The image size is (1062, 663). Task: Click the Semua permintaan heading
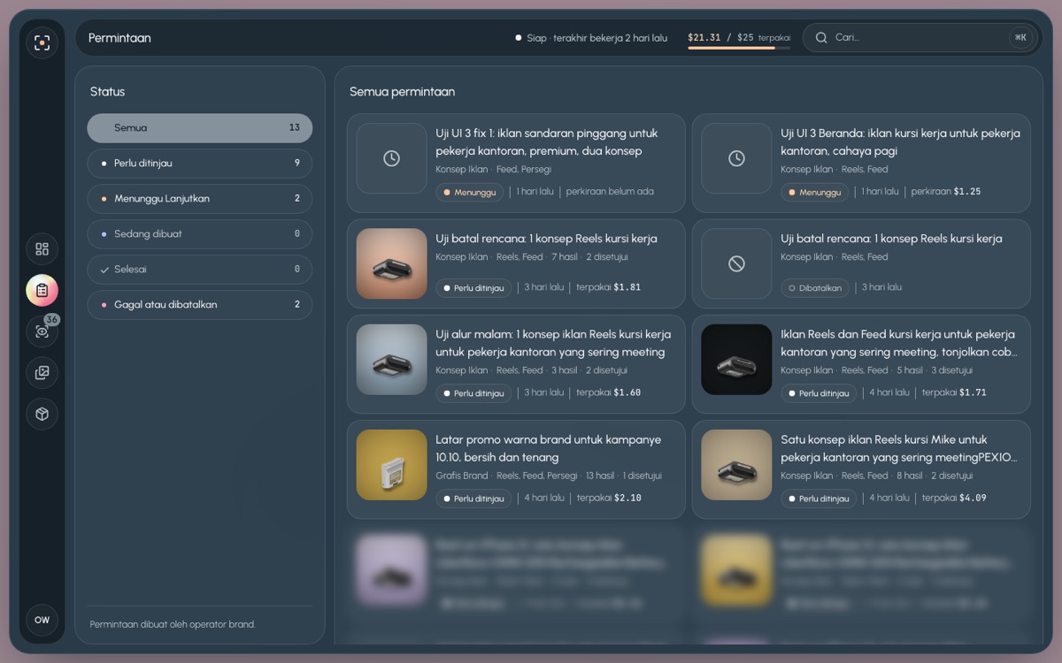[402, 91]
